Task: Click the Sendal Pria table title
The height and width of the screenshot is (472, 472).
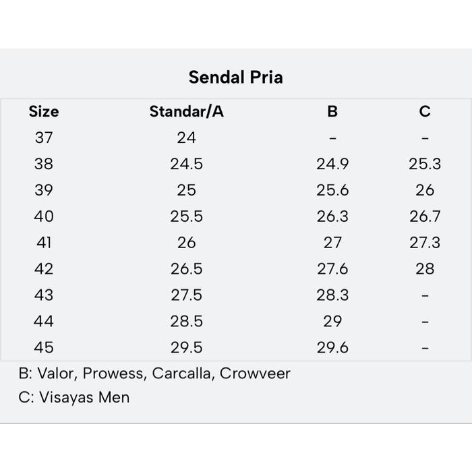Action: point(235,77)
